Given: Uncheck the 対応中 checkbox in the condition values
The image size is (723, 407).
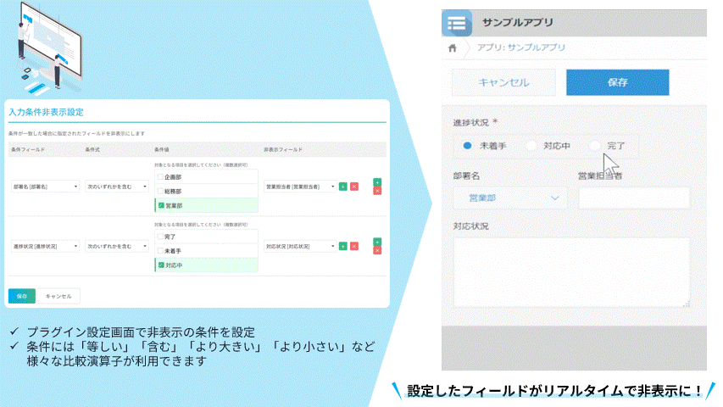Looking at the screenshot, I should [161, 265].
